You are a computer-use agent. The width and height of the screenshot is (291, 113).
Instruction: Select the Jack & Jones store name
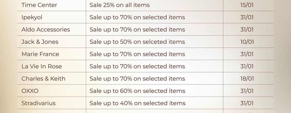tap(40, 42)
